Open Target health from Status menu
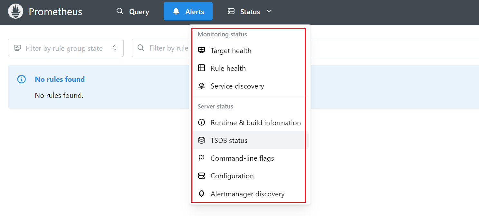 click(250, 51)
